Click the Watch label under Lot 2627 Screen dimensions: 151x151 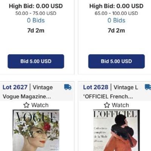click(x=40, y=105)
